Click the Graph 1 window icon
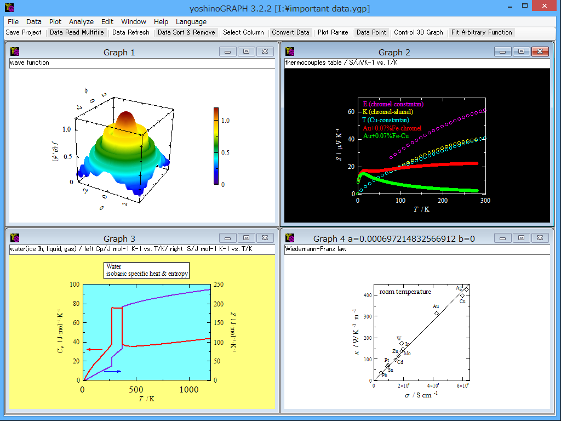Image resolution: width=561 pixels, height=421 pixels. coord(15,52)
